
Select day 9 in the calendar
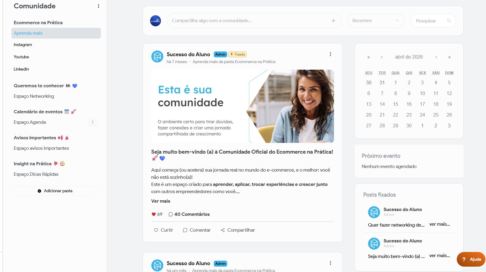point(409,93)
